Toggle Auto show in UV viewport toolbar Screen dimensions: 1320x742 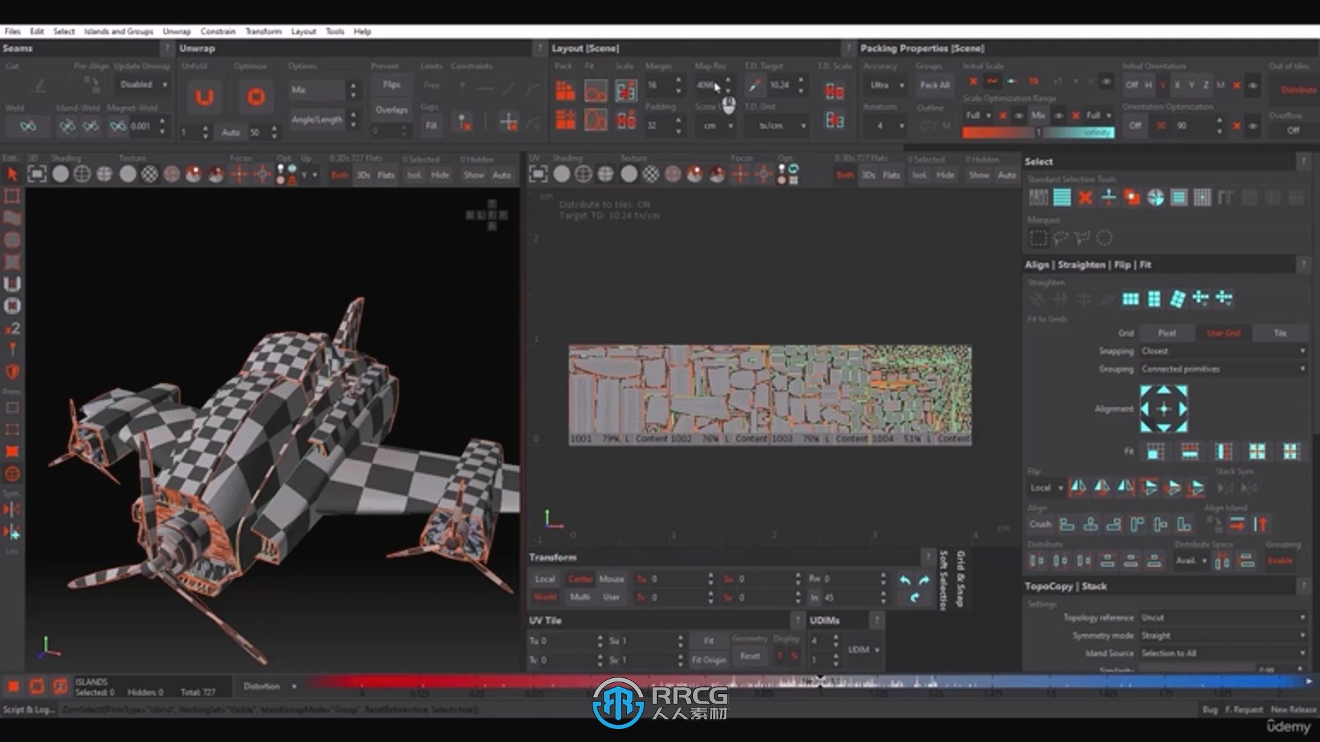pyautogui.click(x=1006, y=175)
